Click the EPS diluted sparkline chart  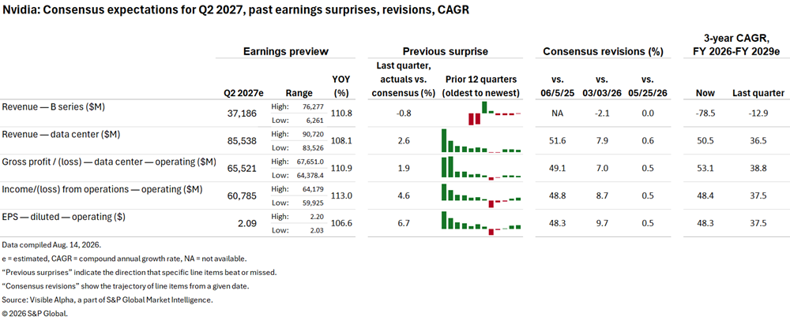[x=481, y=224]
